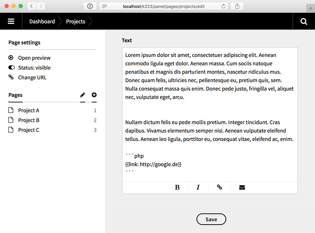This screenshot has height=233, width=315.
Task: Click the Project C page icon
Action: (11, 130)
